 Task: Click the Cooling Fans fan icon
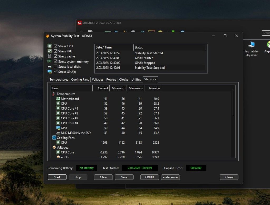pos(54,138)
